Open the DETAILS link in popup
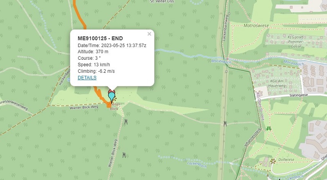The image size is (327, 180). click(87, 78)
